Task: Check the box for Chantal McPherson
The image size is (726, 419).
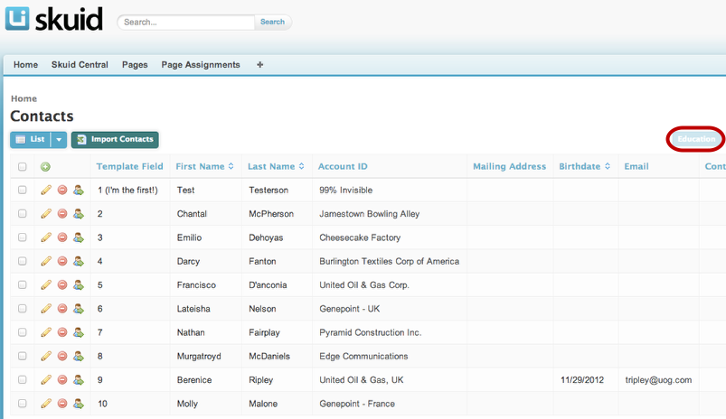Action: pos(23,214)
